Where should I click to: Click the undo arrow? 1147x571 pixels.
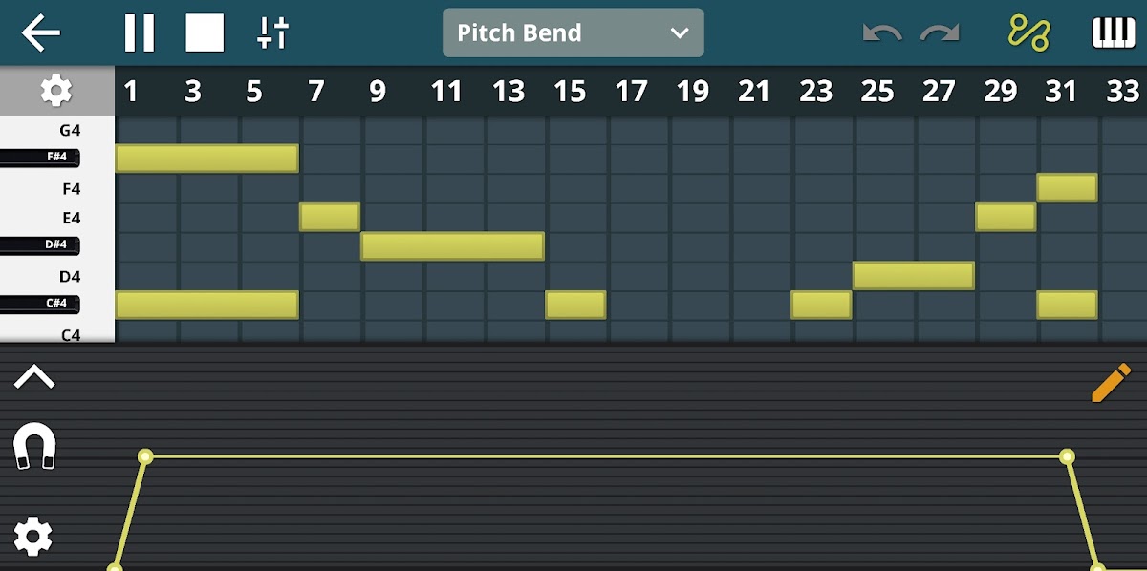[x=880, y=33]
